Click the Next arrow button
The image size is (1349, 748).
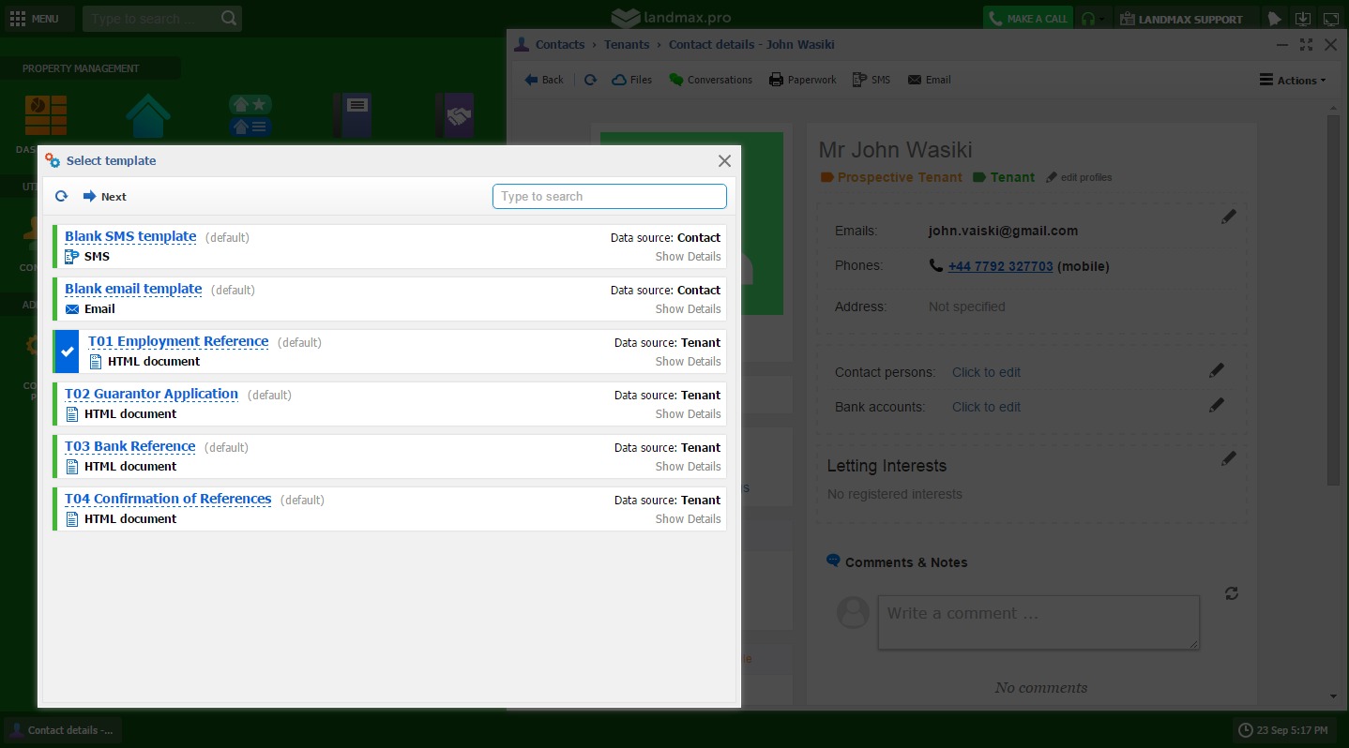(104, 197)
